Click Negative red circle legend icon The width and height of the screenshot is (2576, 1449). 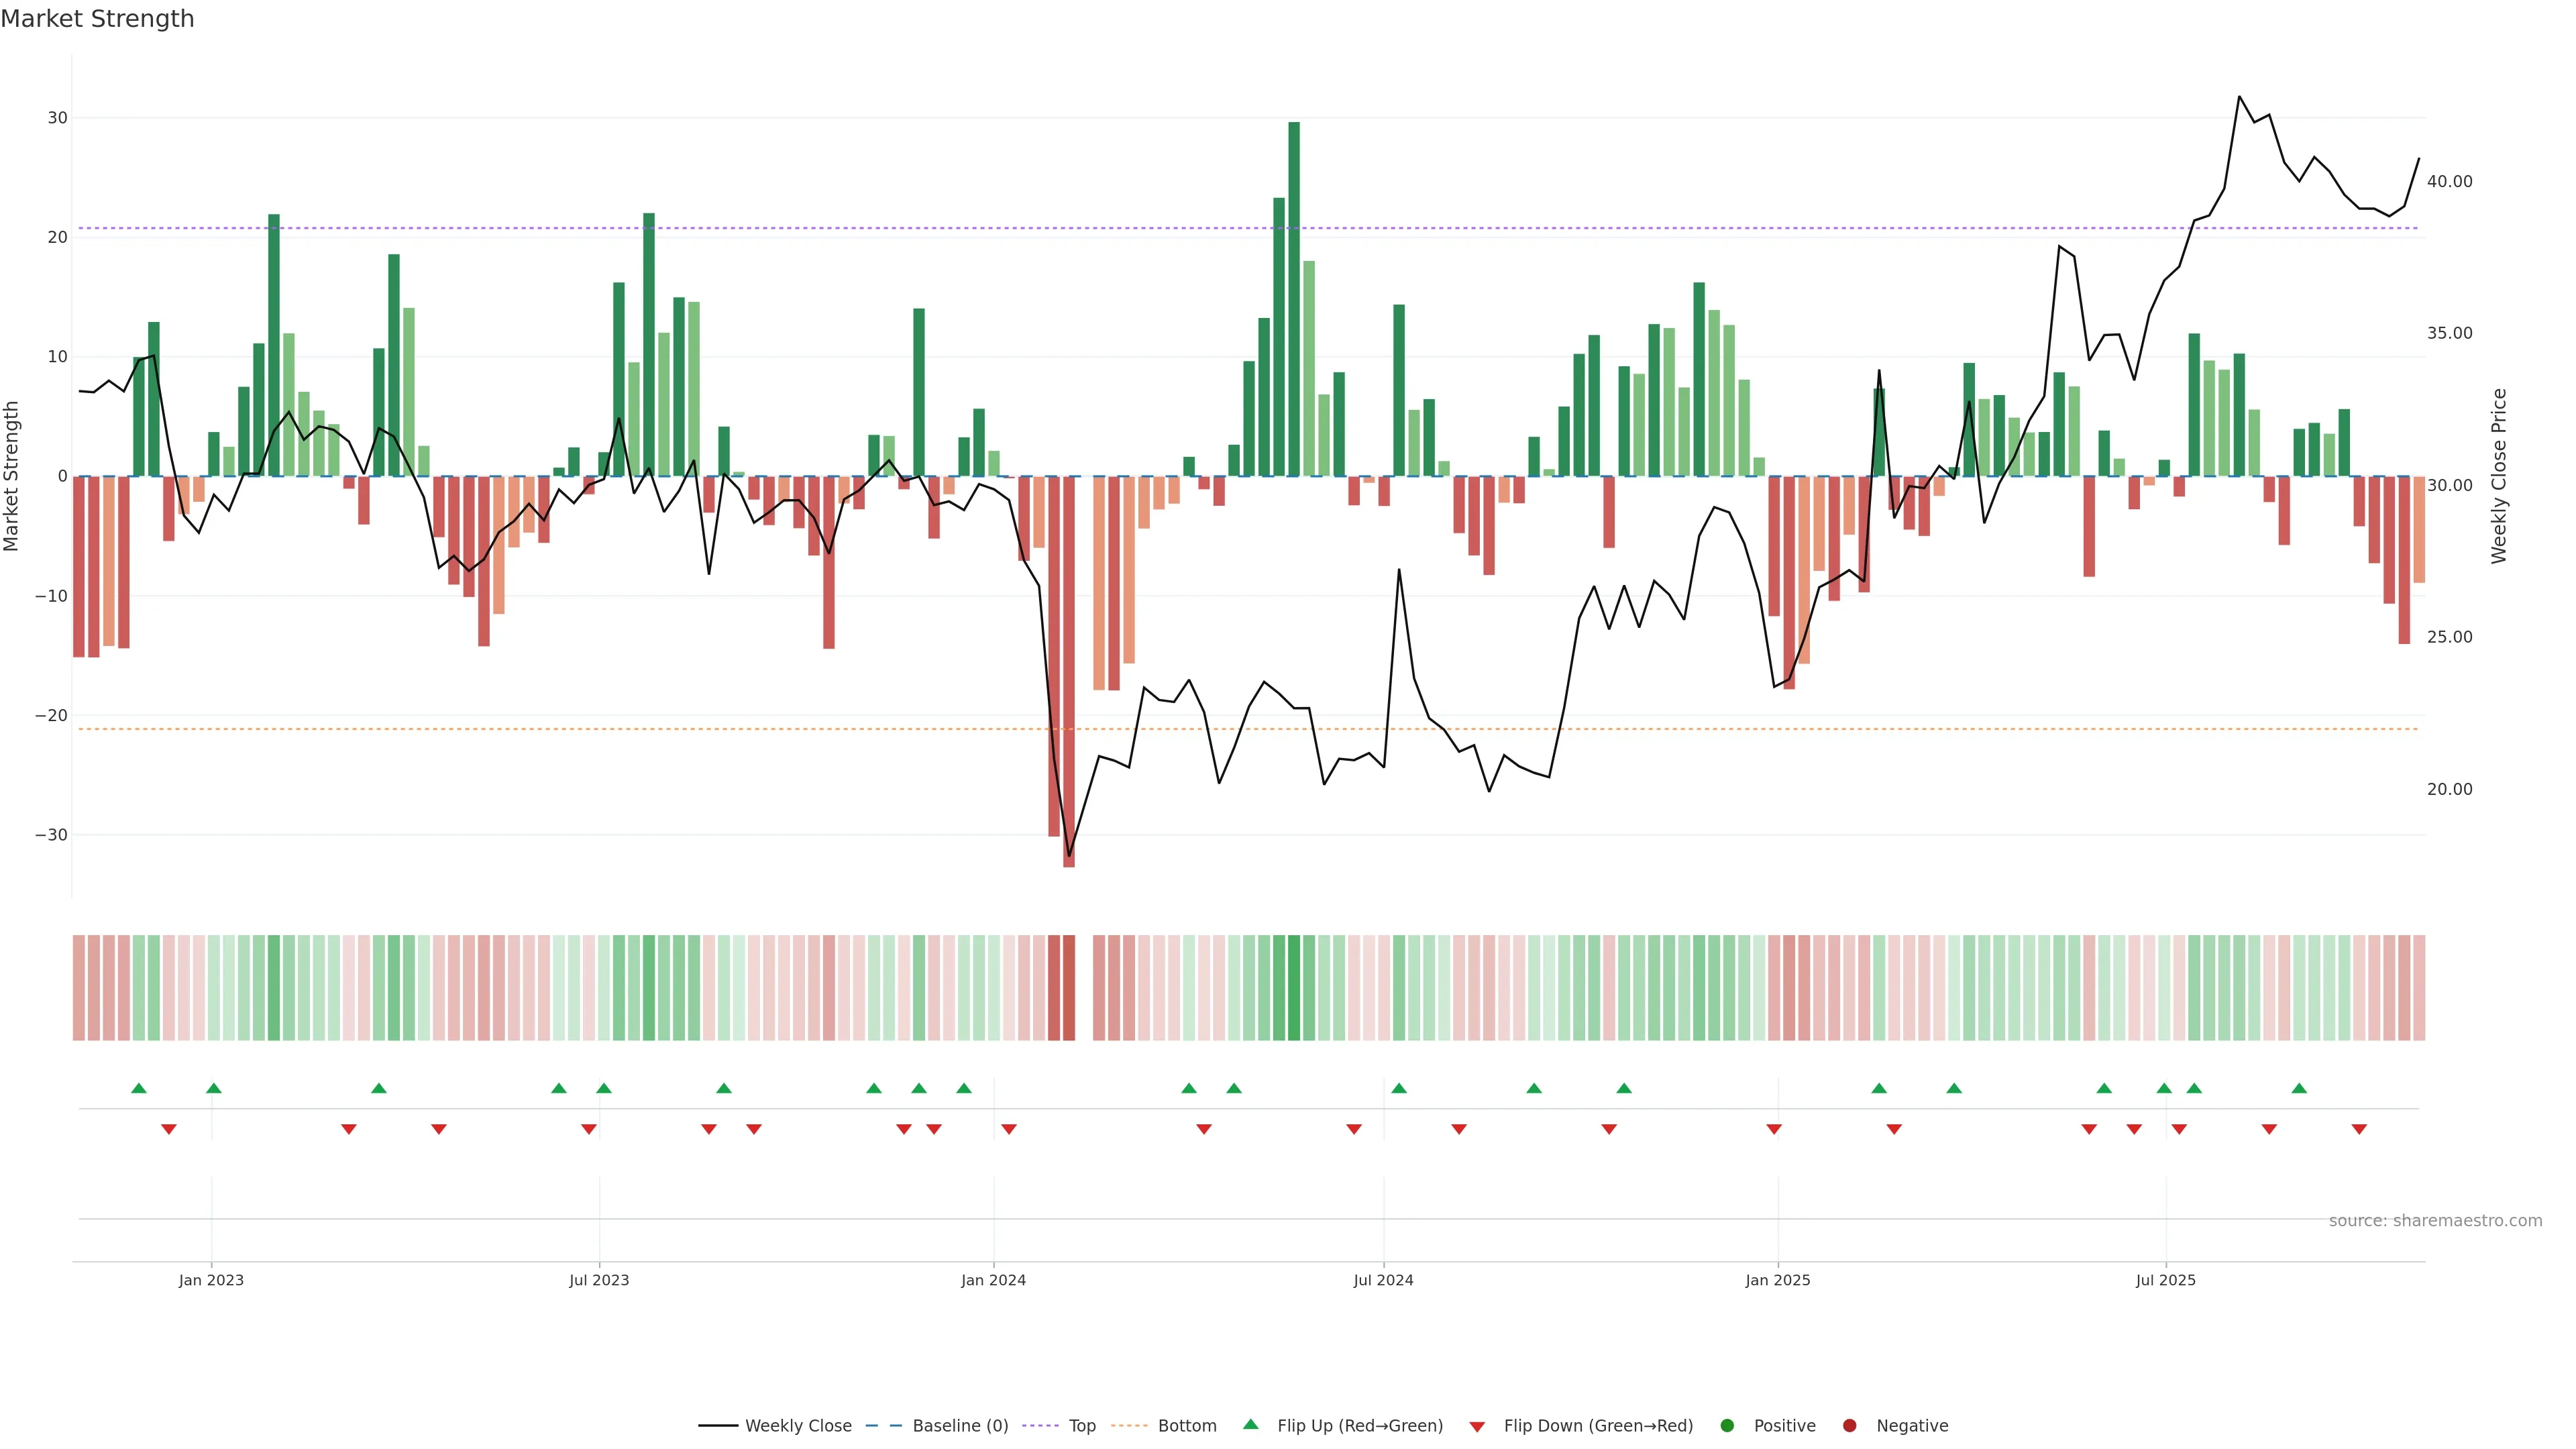coord(1849,1426)
